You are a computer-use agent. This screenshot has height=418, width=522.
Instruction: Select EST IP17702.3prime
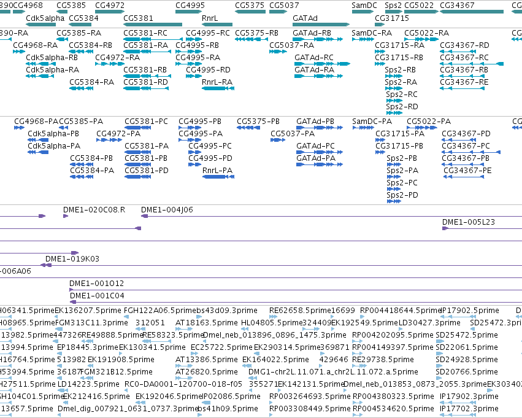click(x=469, y=408)
